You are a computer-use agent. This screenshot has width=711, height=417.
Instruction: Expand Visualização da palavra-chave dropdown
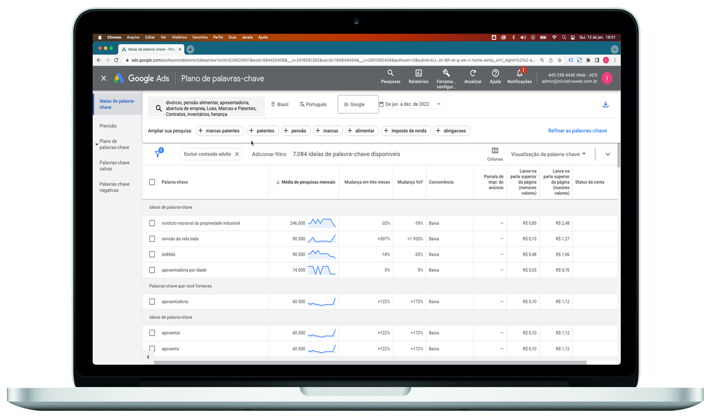548,154
